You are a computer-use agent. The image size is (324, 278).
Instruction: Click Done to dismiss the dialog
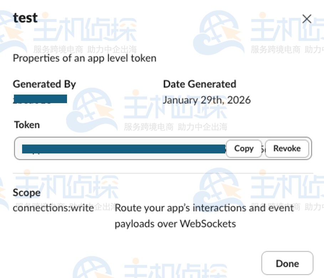pyautogui.click(x=287, y=263)
